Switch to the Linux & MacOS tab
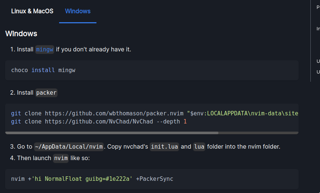This screenshot has width=320, height=193. (x=32, y=11)
